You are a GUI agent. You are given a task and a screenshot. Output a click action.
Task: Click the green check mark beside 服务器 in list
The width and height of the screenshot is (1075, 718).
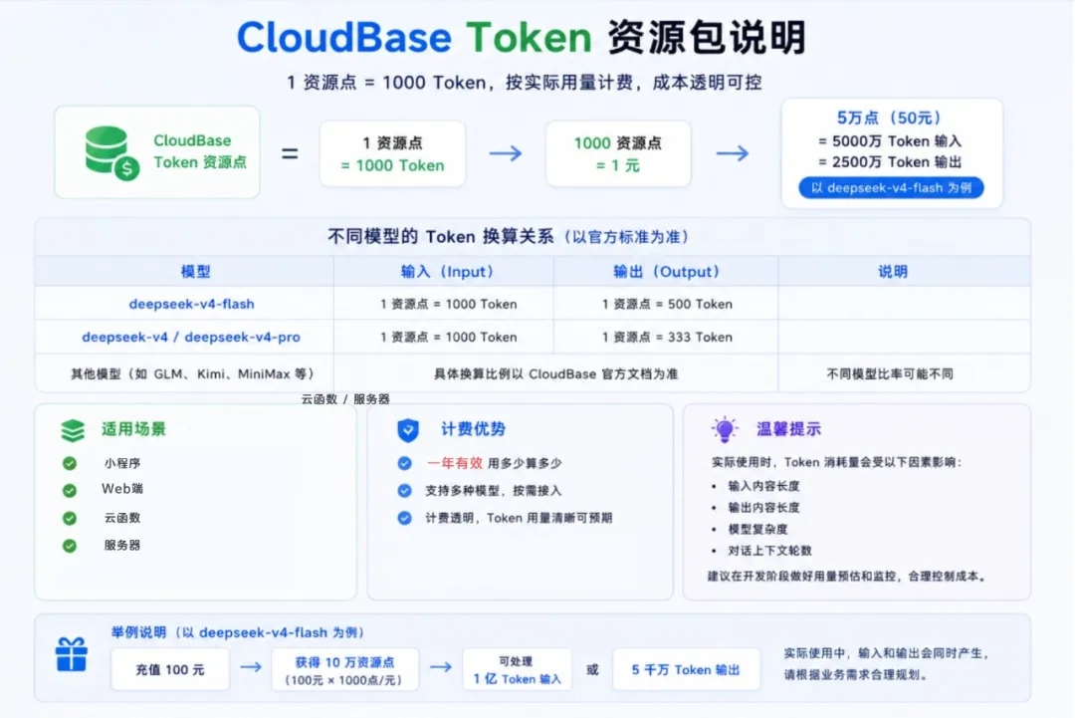point(70,546)
